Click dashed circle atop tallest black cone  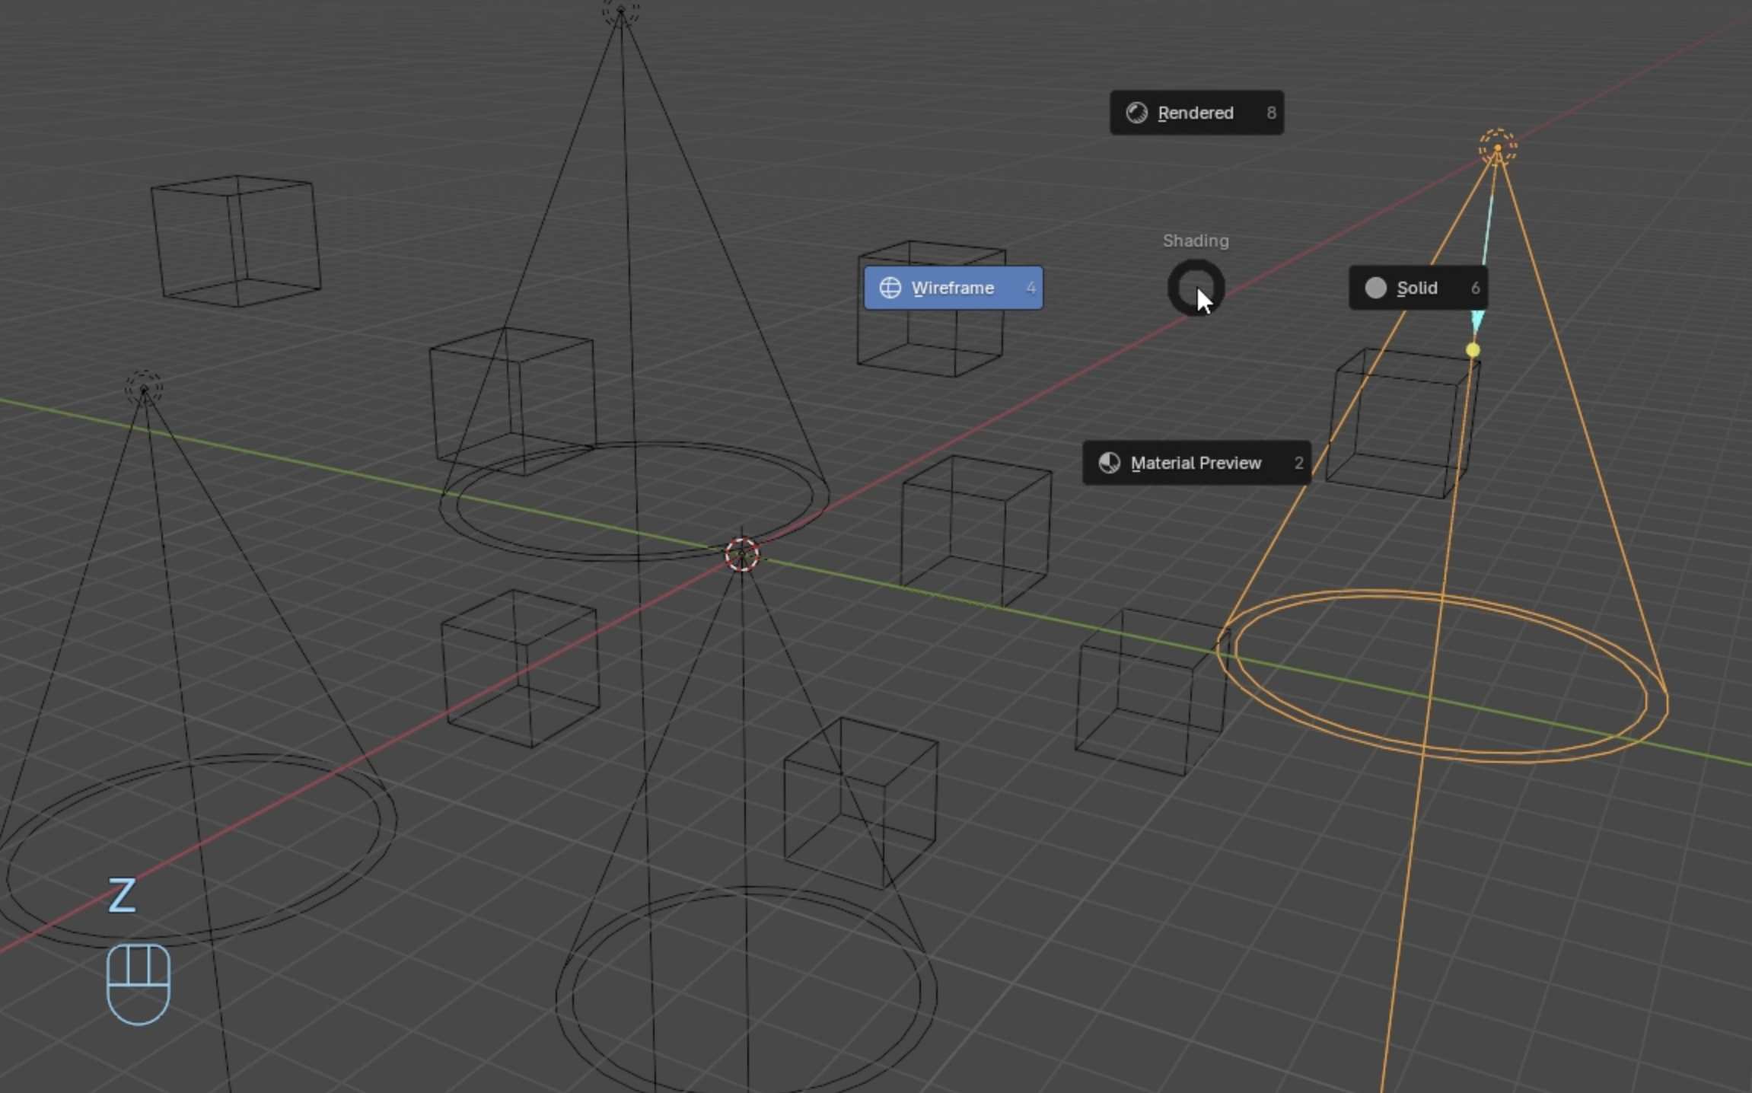tap(620, 11)
